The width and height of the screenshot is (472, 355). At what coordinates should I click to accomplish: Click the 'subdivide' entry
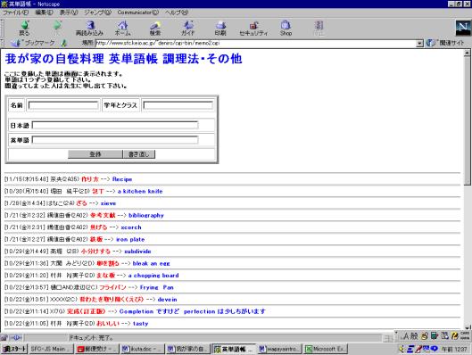(137, 252)
